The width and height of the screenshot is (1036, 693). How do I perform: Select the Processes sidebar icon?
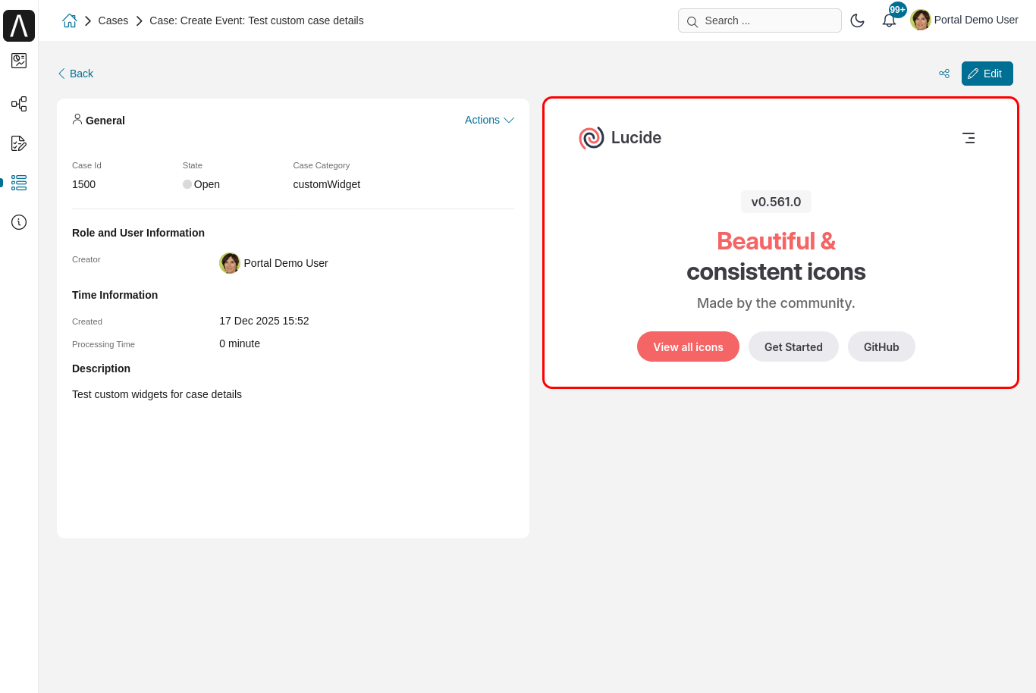(x=19, y=104)
